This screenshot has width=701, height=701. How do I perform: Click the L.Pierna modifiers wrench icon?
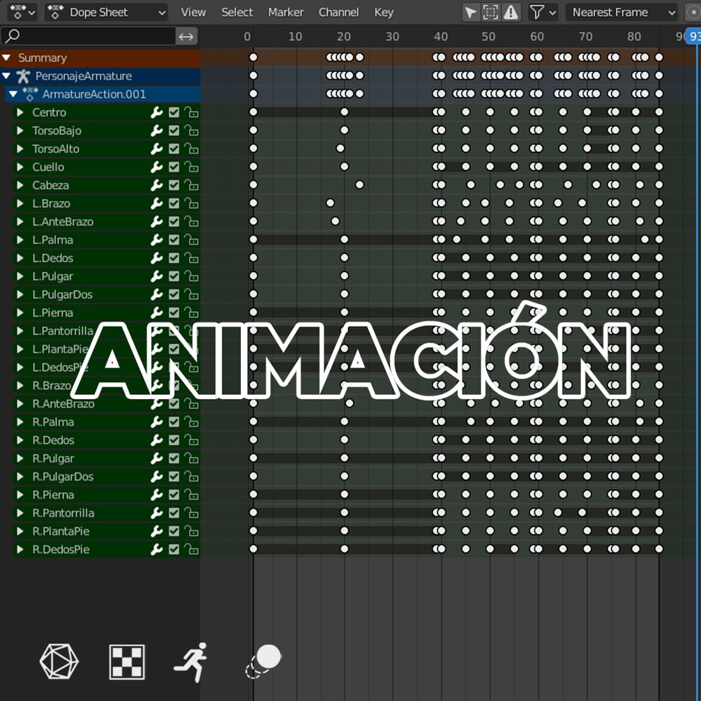(156, 313)
